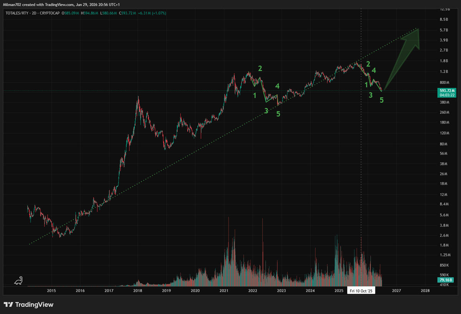This screenshot has width=461, height=314.
Task: Click the 18M price scale label
Action: [x=443, y=184]
